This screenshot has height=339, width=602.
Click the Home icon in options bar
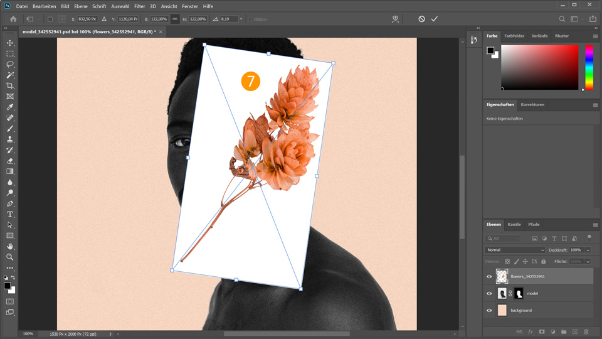13,19
